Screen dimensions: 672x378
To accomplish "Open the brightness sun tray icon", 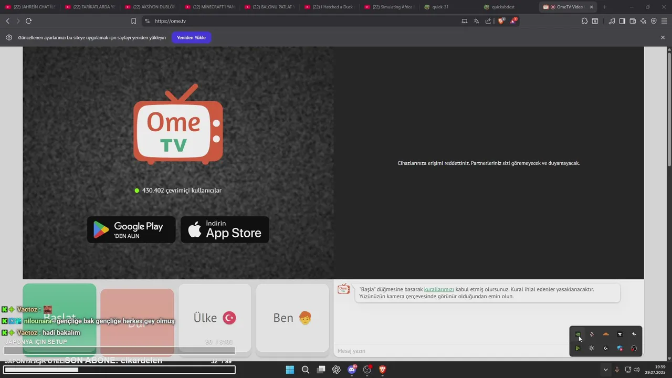I will [592, 348].
